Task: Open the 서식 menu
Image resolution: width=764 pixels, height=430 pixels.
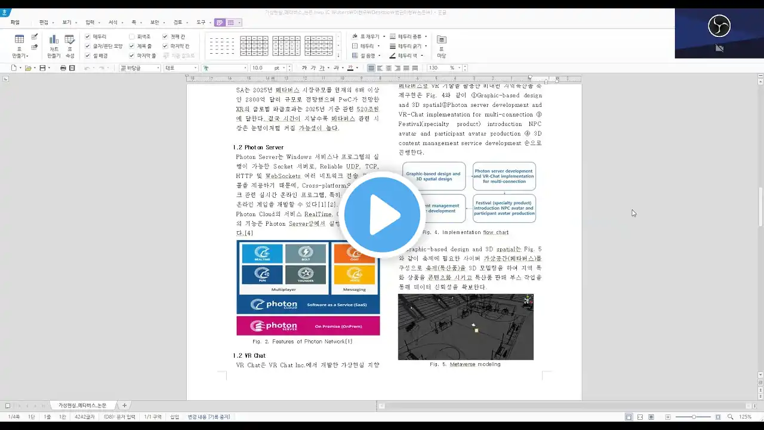Action: coord(112,23)
